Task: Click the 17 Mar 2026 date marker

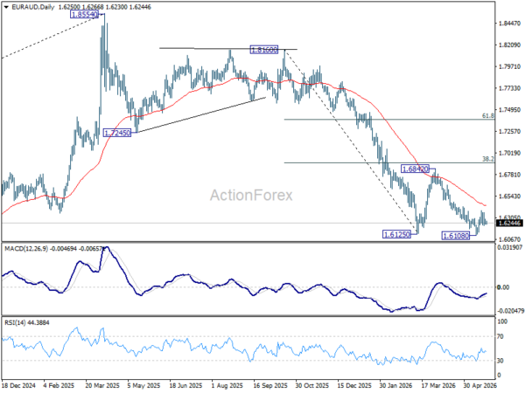Action: click(x=438, y=385)
